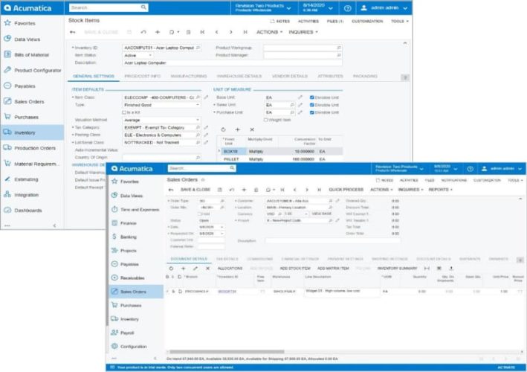This screenshot has width=527, height=372.
Task: Switch to PRICE/COST INFO tab
Action: (143, 76)
